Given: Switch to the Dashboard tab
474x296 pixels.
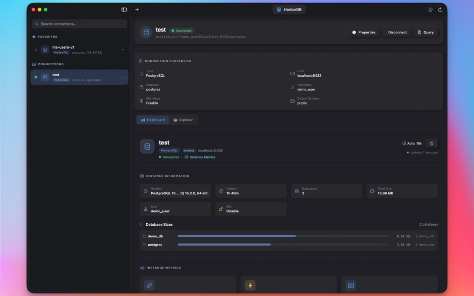Looking at the screenshot, I should 153,120.
